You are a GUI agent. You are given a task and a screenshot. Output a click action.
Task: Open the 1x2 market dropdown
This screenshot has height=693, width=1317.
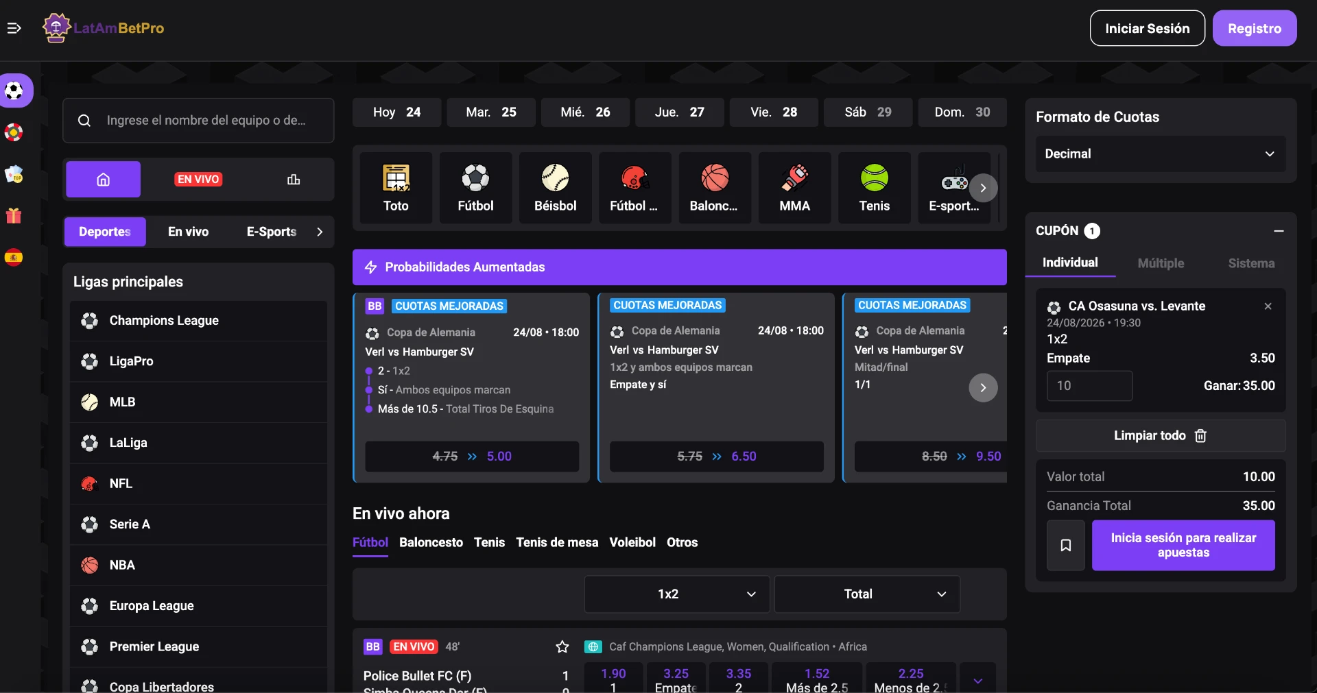click(x=676, y=594)
